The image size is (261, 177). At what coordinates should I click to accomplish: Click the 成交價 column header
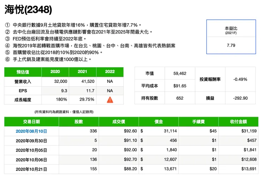coord(119,122)
